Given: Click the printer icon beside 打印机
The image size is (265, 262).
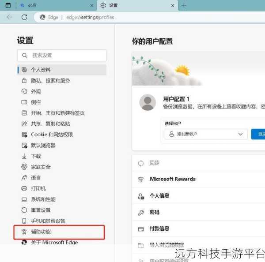Looking at the screenshot, I should (x=24, y=188).
